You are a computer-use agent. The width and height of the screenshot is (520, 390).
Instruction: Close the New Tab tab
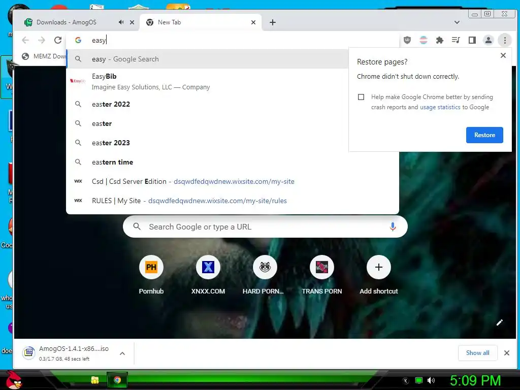(x=253, y=22)
